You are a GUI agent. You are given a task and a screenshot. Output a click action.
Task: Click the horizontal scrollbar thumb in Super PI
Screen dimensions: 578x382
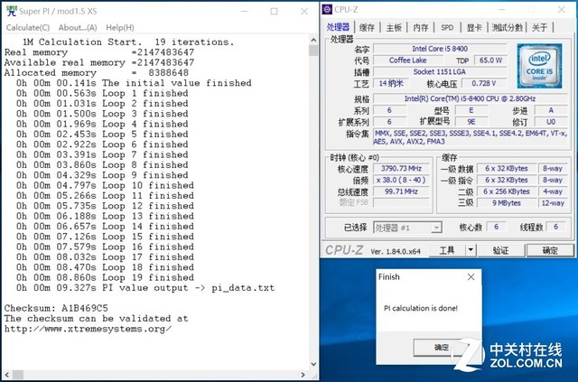(18, 375)
